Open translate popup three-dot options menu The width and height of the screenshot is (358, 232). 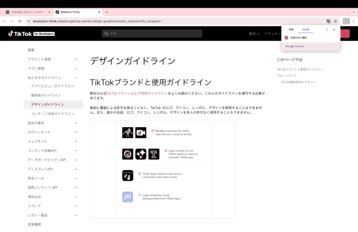(x=327, y=29)
